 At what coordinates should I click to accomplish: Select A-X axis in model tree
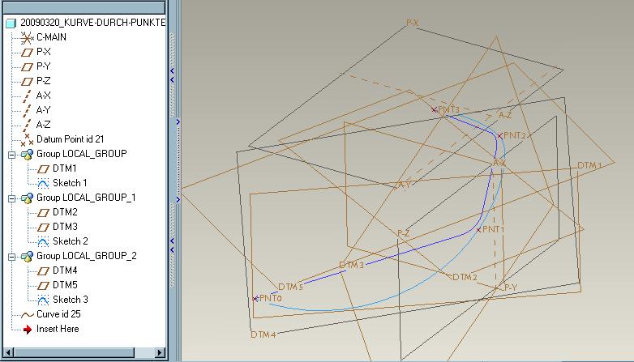pos(43,96)
